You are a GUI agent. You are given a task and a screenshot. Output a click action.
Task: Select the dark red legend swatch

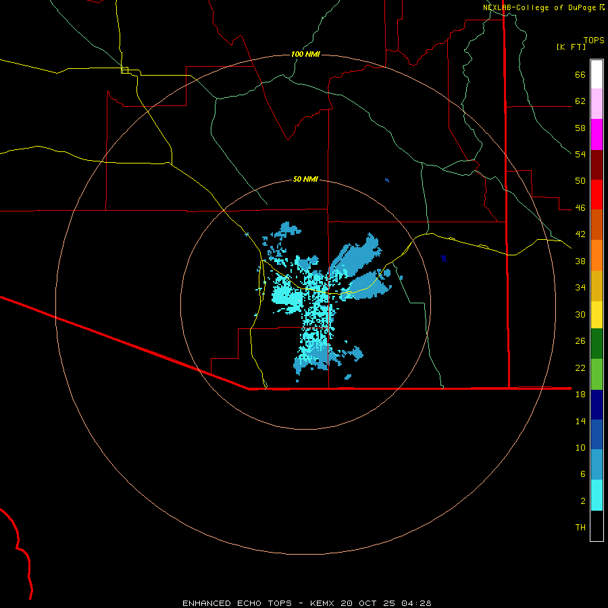(x=597, y=165)
